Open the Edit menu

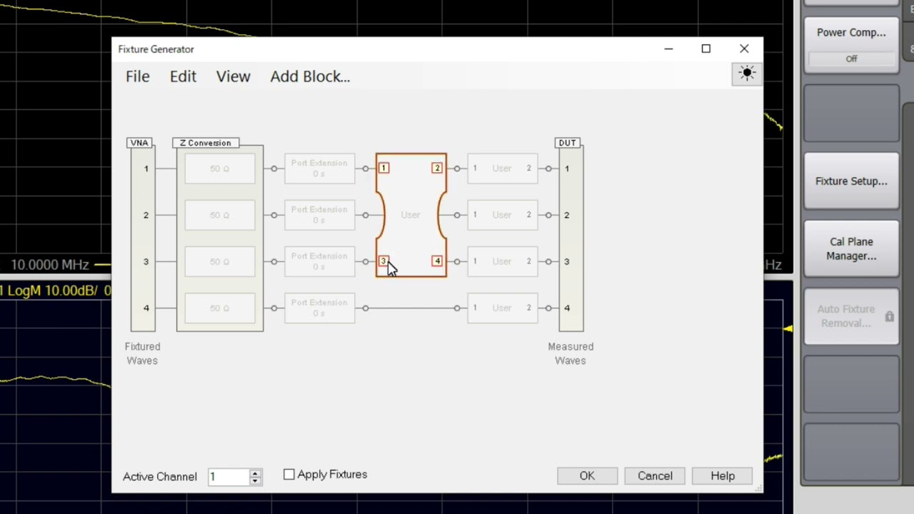tap(183, 76)
